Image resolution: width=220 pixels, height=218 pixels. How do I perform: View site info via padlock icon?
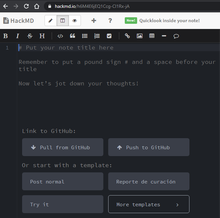50,6
